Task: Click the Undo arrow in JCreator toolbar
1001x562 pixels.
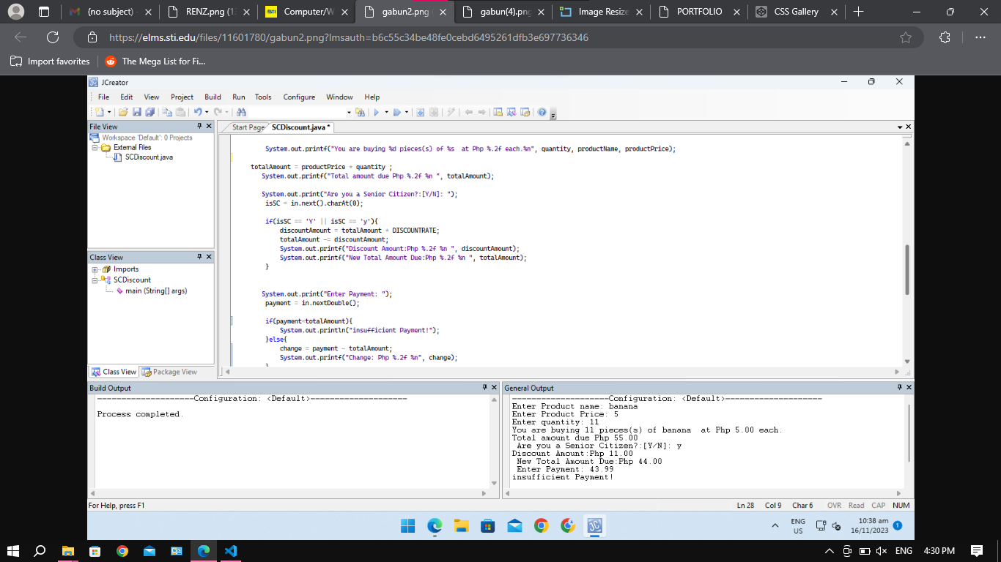Action: tap(197, 112)
